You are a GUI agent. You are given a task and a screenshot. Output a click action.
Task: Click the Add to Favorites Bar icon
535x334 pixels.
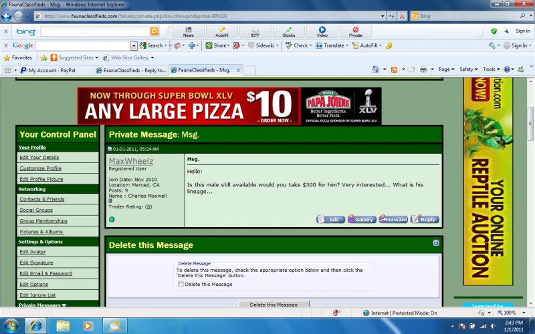point(43,57)
